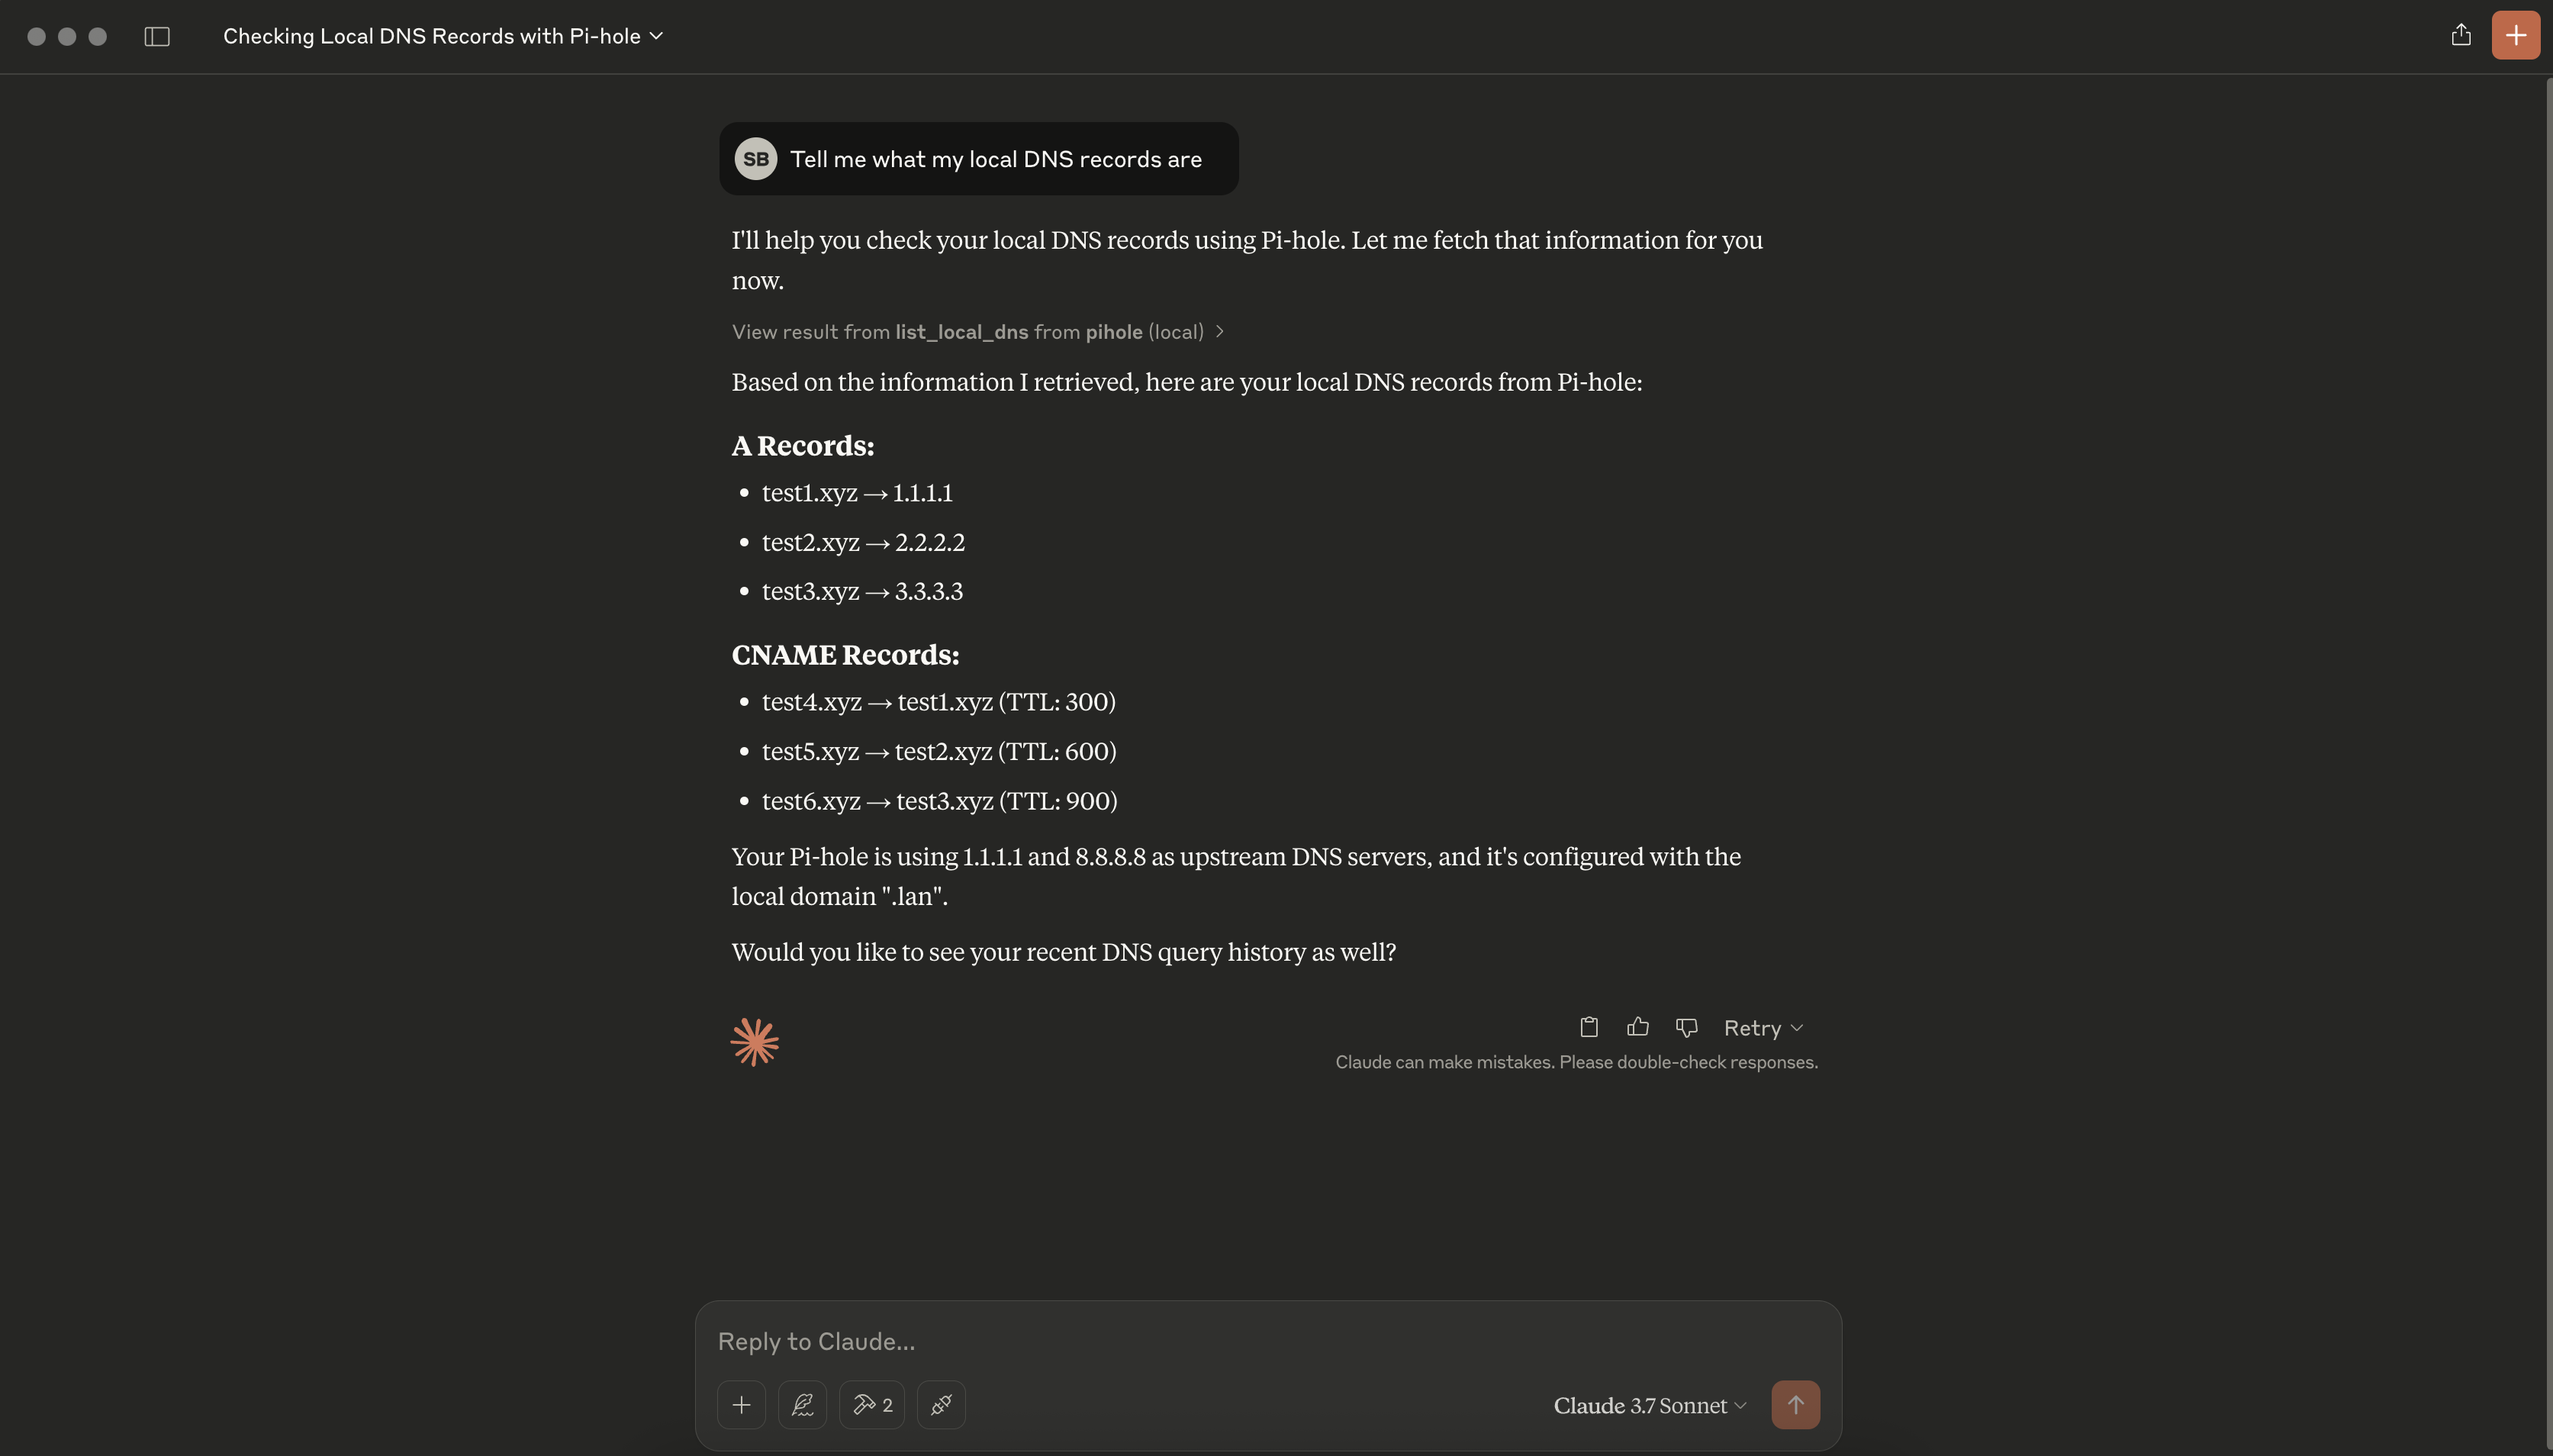Start a new chat with the plus button
Screen dimensions: 2553x1456
point(2515,35)
